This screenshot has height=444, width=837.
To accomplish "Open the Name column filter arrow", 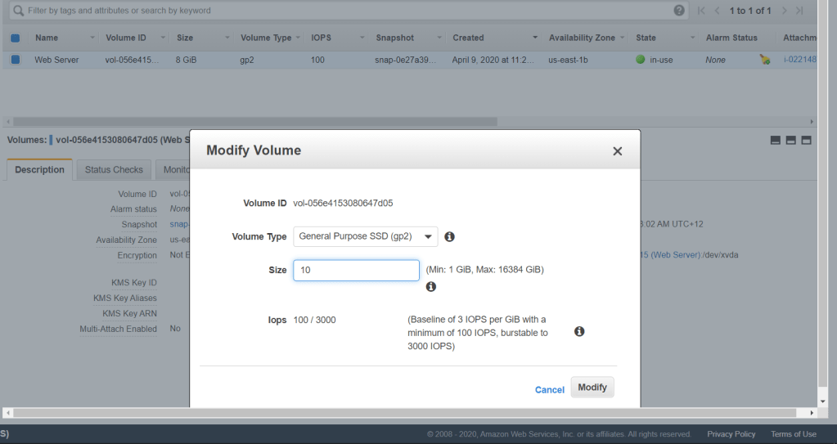I will [x=92, y=38].
